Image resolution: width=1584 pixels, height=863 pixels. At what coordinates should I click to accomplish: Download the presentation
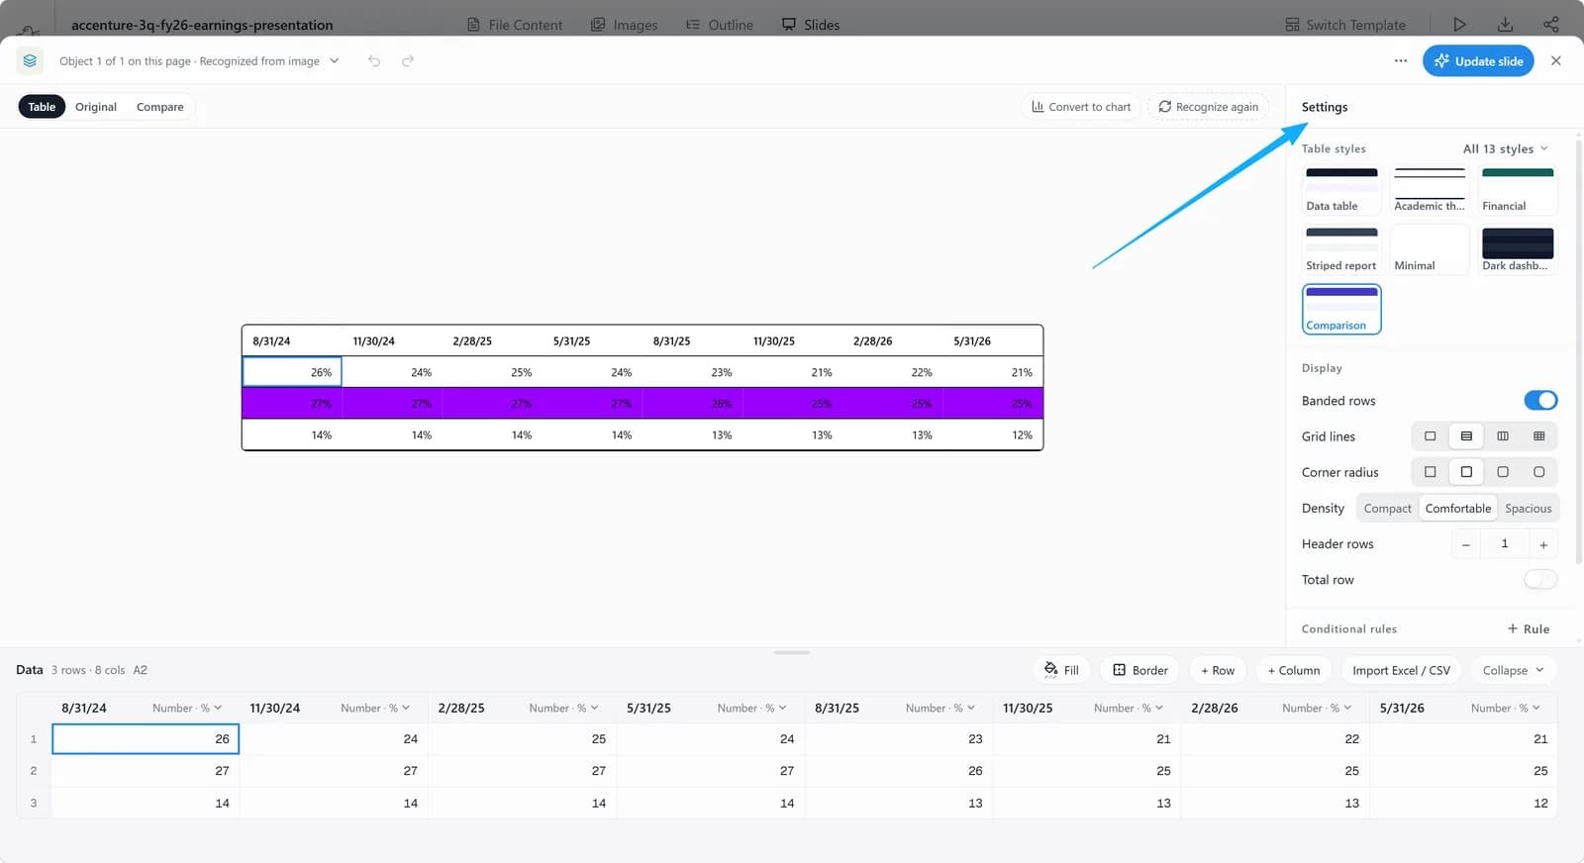click(x=1505, y=25)
